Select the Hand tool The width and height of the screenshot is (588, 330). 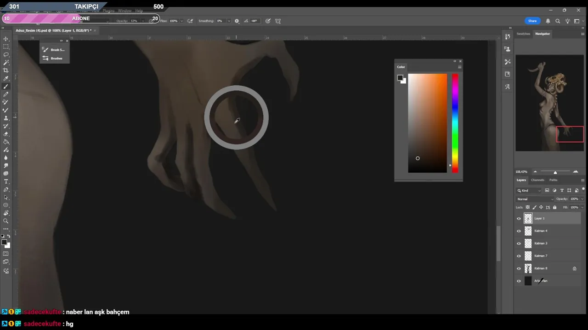pos(6,213)
